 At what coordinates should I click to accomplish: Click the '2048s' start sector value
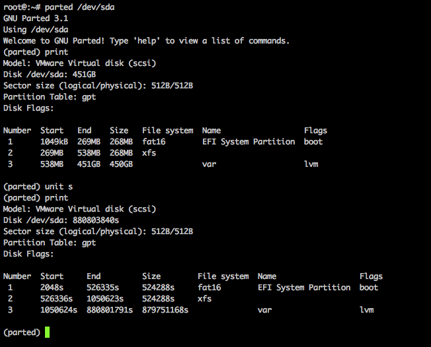pos(52,288)
